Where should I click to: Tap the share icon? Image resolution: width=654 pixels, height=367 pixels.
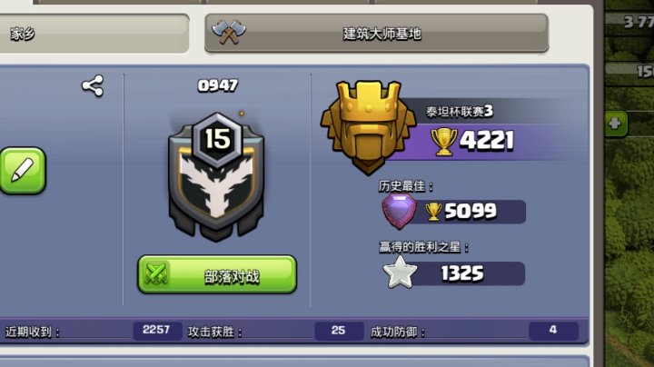[x=93, y=86]
